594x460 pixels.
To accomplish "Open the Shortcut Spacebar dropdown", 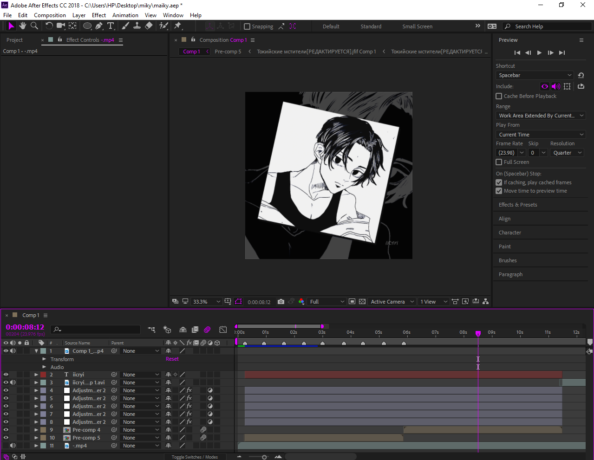I will [x=535, y=75].
